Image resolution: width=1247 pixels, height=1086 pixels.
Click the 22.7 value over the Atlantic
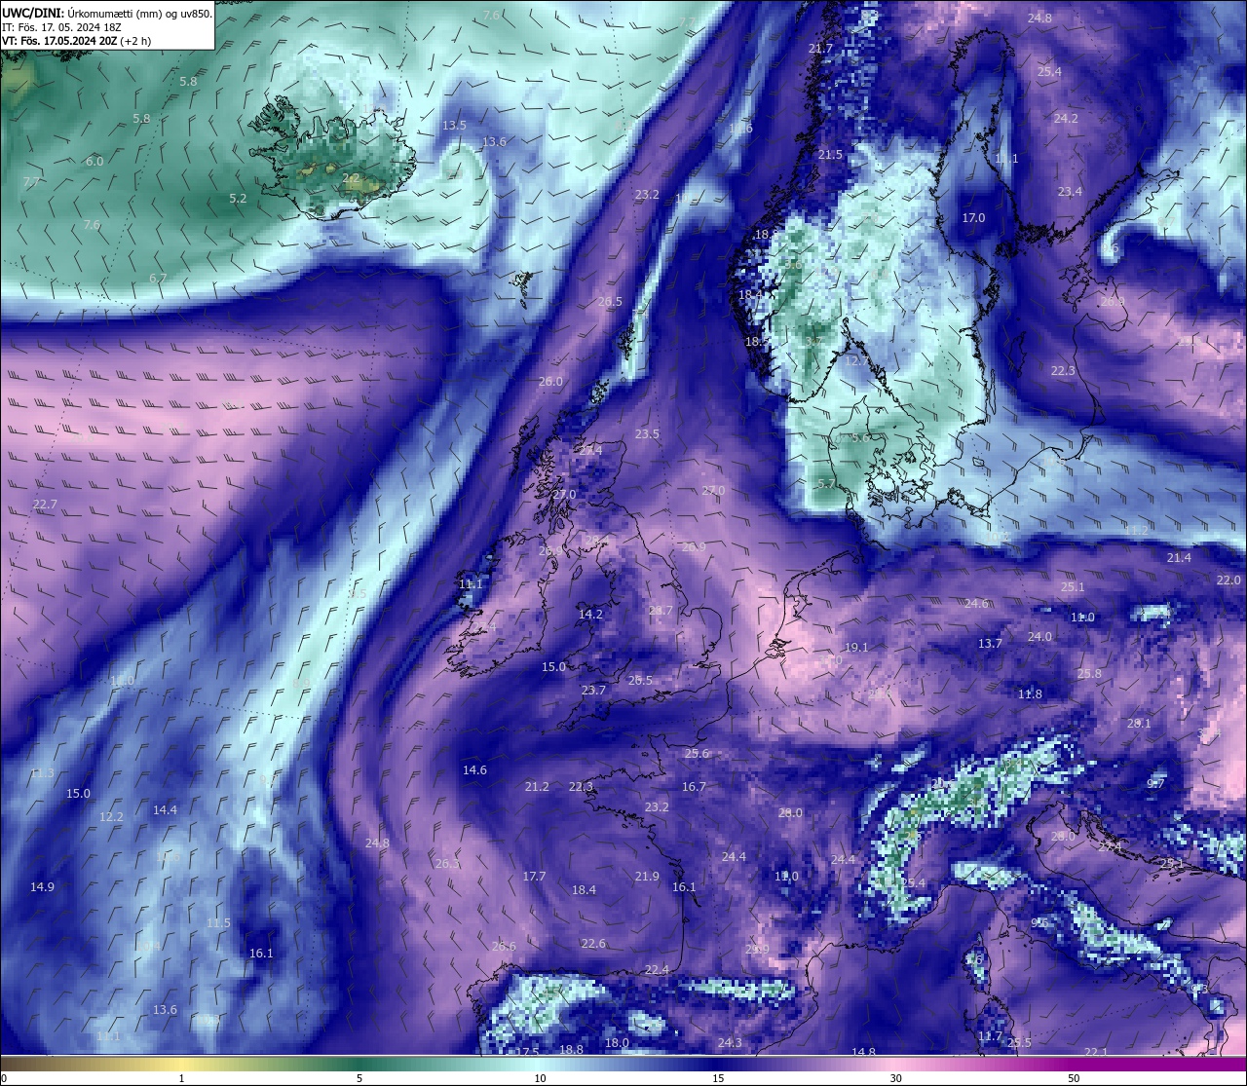[x=45, y=505]
